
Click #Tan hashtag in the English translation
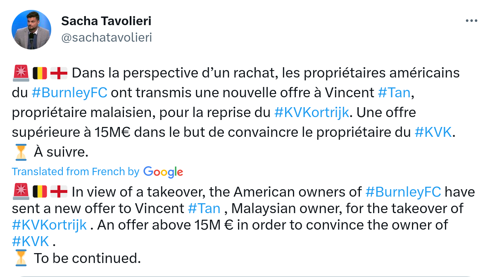click(x=204, y=208)
